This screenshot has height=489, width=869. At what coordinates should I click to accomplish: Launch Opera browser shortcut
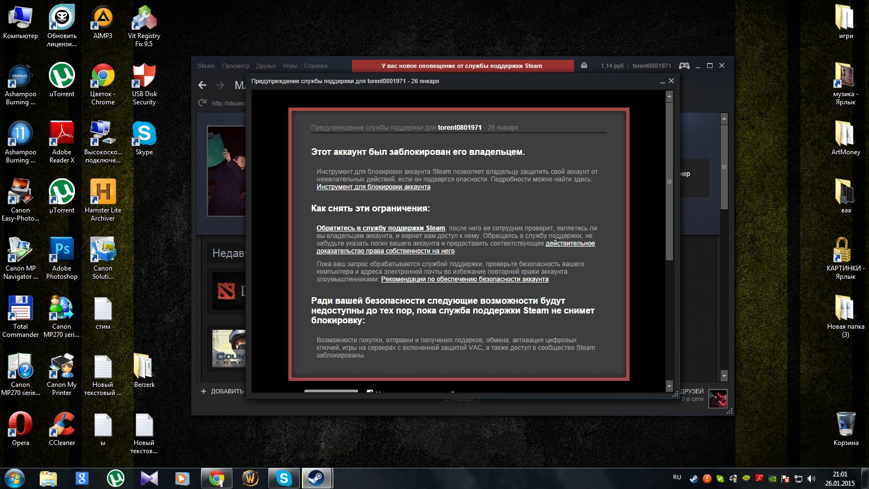[21, 429]
